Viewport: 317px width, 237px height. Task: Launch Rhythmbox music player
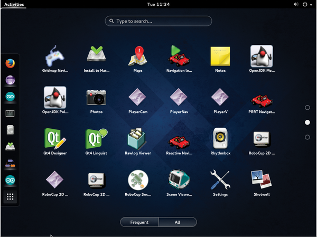pos(220,141)
